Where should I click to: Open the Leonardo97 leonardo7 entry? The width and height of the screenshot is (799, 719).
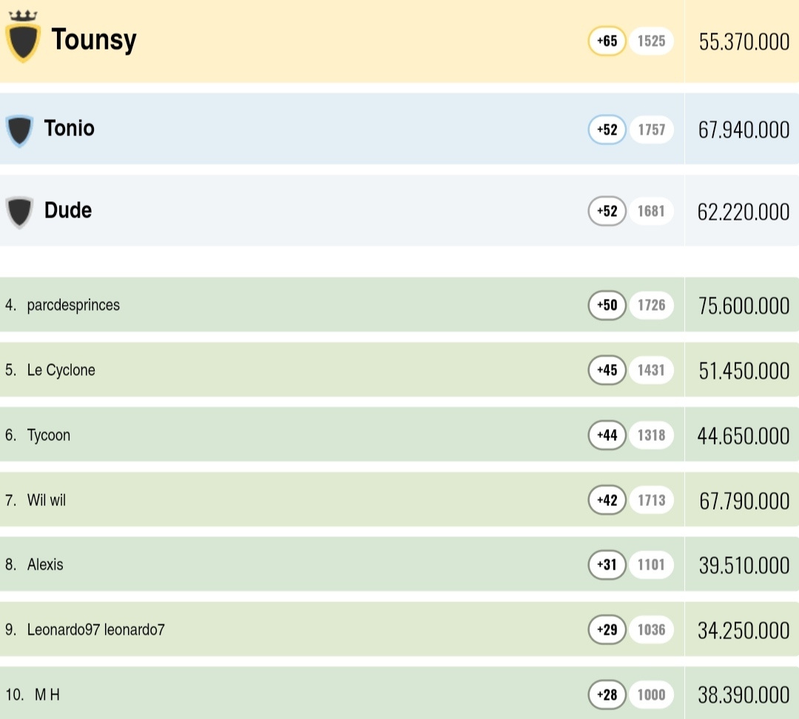tap(96, 629)
